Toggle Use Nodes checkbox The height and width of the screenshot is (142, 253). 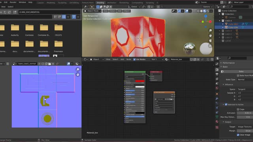(x=134, y=60)
